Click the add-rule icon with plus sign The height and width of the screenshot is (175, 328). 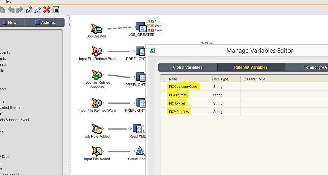pos(29,10)
